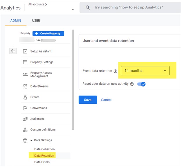Image resolution: width=181 pixels, height=167 pixels.
Task: Click the 'Property' column label
Action: pyautogui.click(x=25, y=33)
